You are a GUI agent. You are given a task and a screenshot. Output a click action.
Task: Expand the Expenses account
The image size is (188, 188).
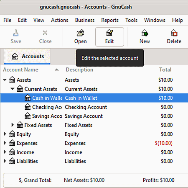click(x=5, y=143)
